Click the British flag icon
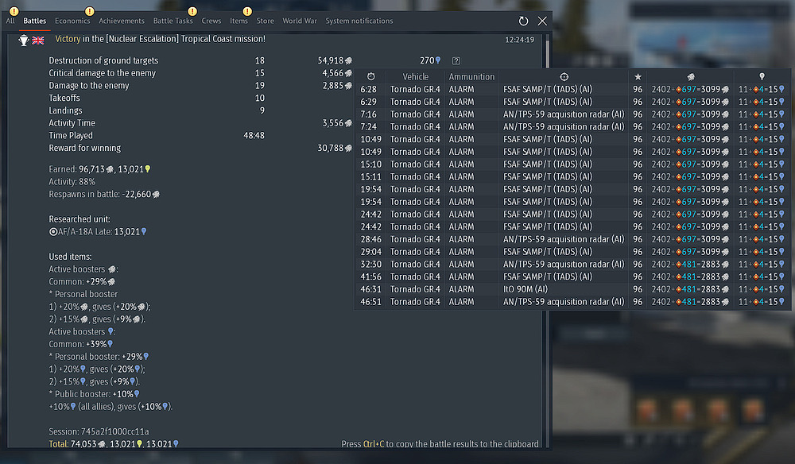Image resolution: width=795 pixels, height=464 pixels. click(38, 40)
